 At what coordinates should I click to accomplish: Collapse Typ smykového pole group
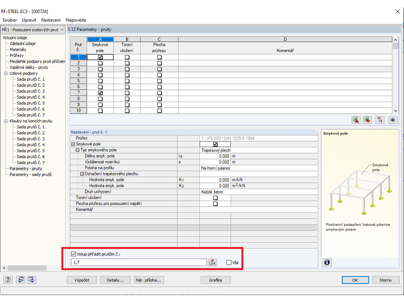(78, 150)
